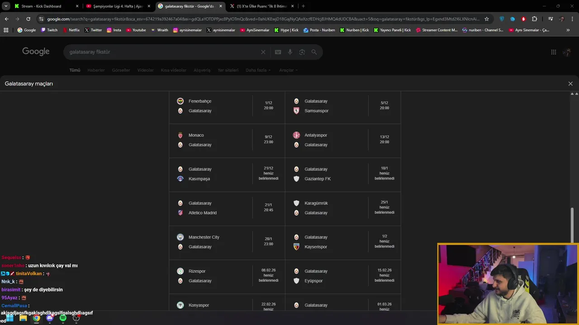
Task: Start voice search with microphone
Action: point(290,52)
